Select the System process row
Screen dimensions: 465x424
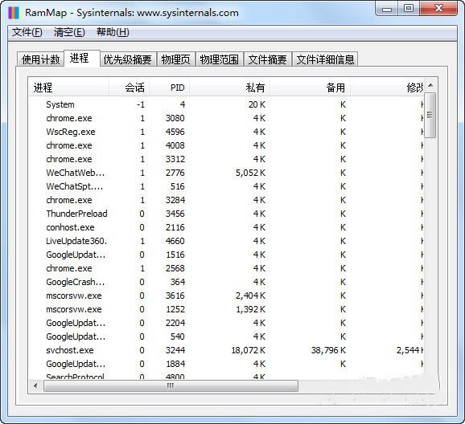click(227, 104)
